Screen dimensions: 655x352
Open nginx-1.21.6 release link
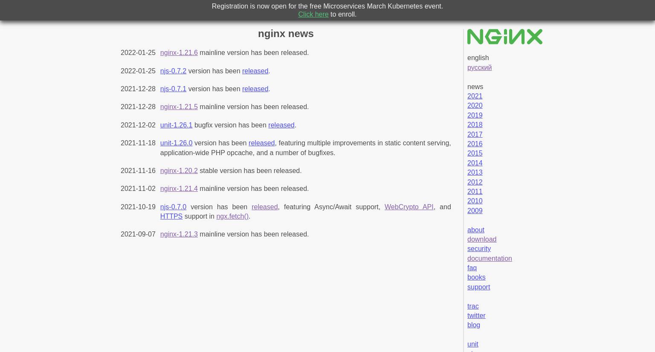coord(179,52)
